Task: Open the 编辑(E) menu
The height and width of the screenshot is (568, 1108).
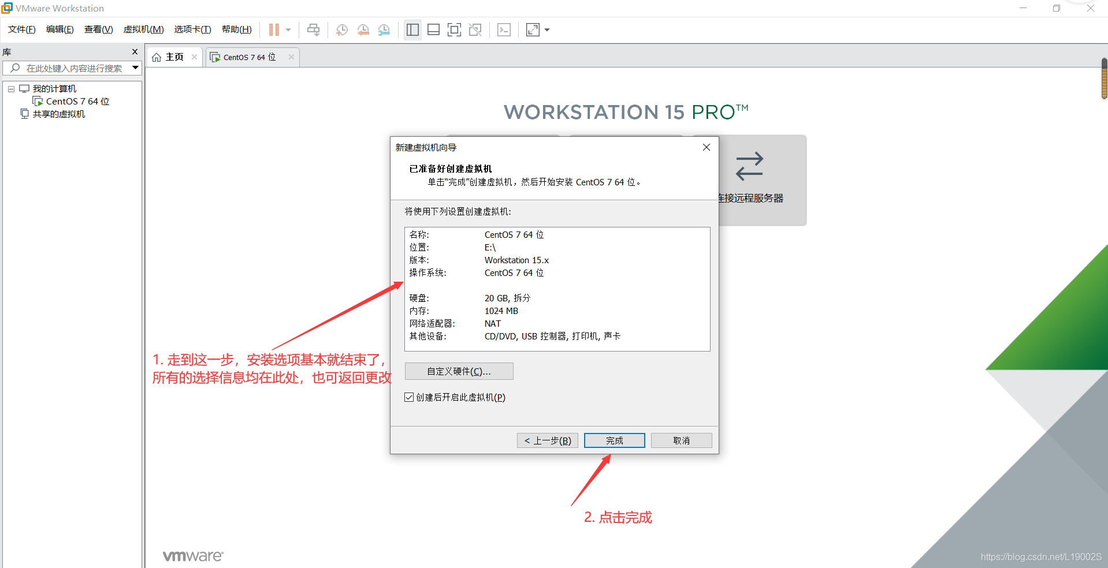Action: pyautogui.click(x=60, y=29)
